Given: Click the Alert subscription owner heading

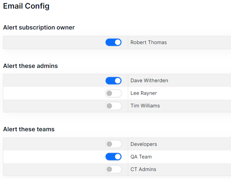Looking at the screenshot, I should point(39,28).
